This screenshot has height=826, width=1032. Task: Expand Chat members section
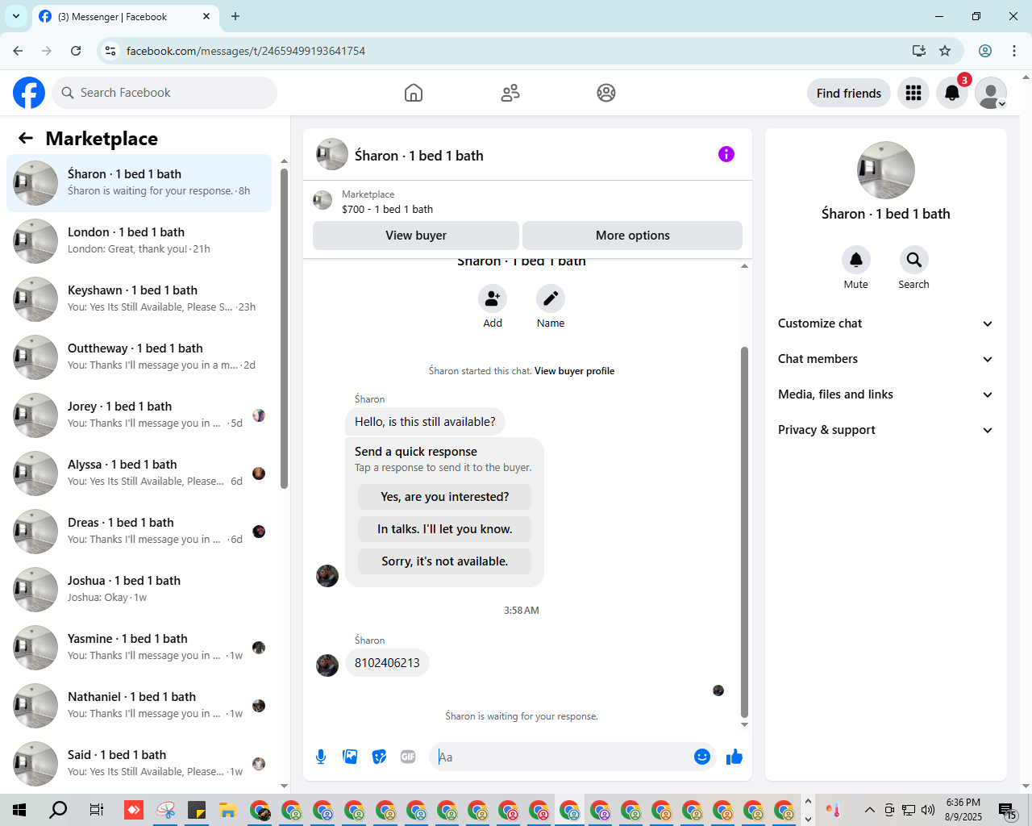[x=885, y=359]
